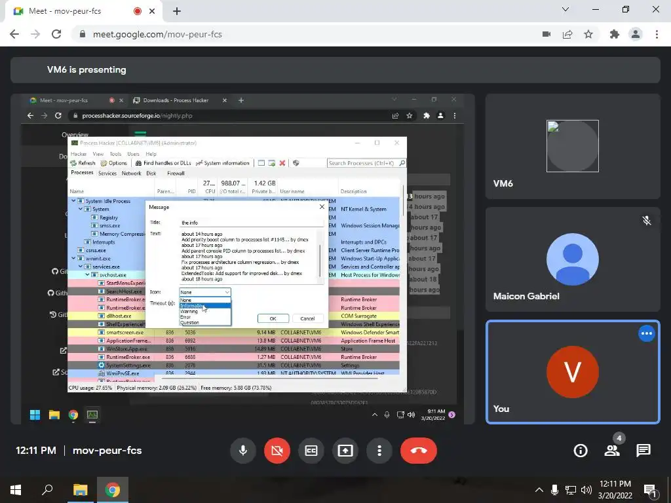Close the Meet - mov-peur-fcs tab
The width and height of the screenshot is (671, 503).
[x=152, y=11]
